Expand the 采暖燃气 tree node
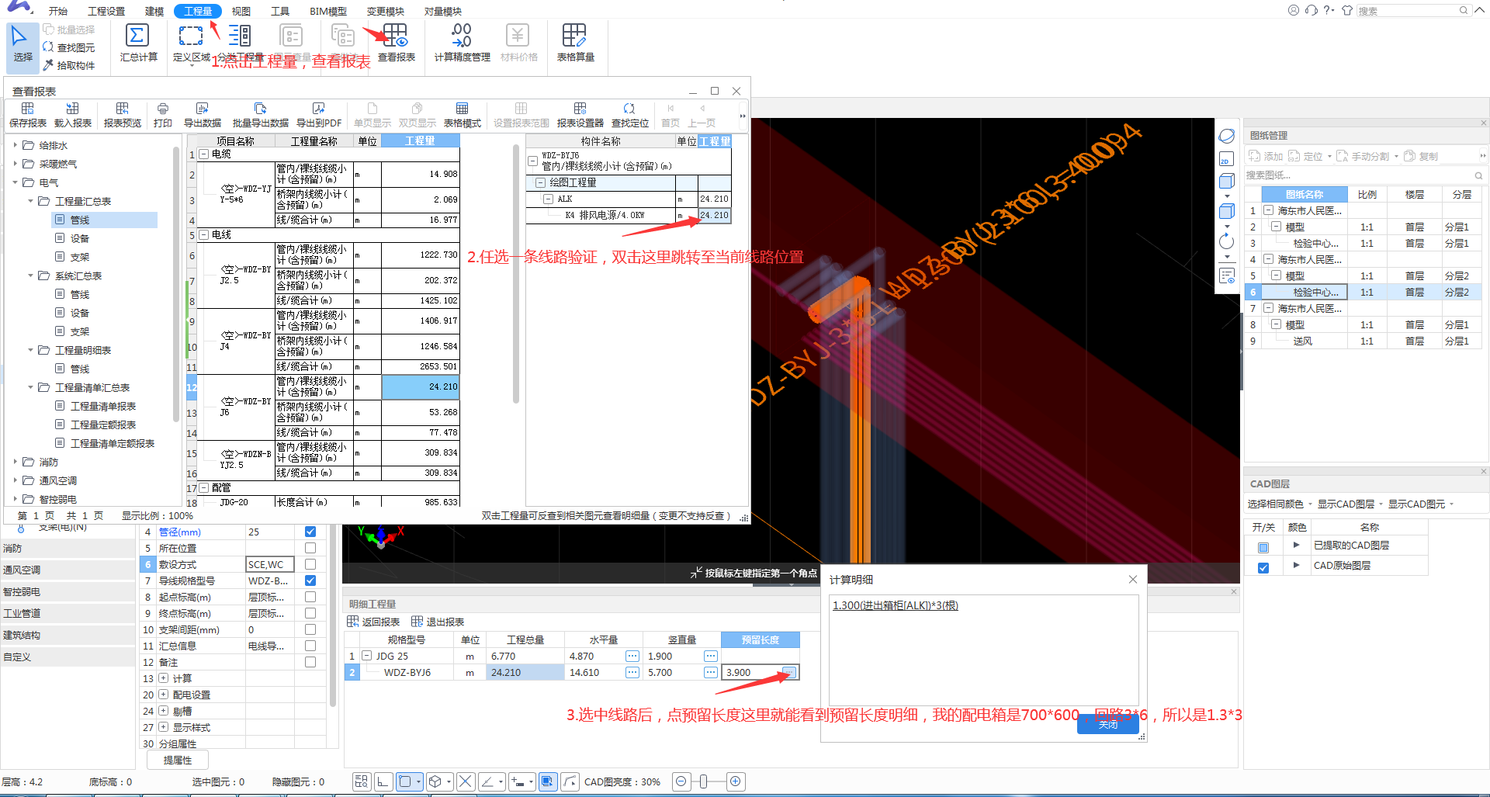1490x797 pixels. click(16, 164)
